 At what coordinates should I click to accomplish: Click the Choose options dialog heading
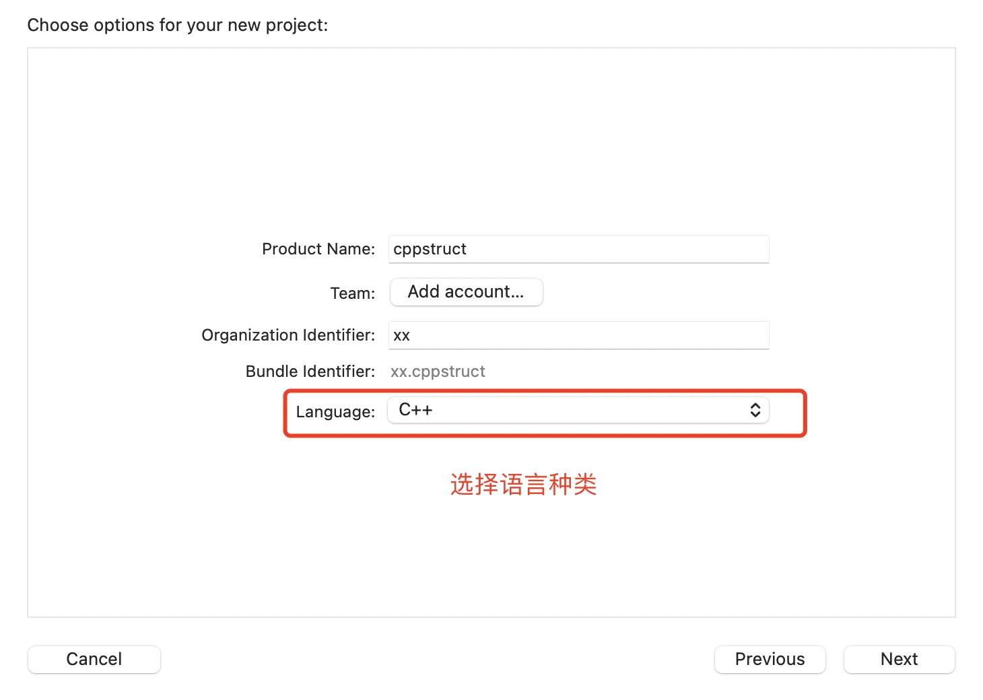coord(177,24)
